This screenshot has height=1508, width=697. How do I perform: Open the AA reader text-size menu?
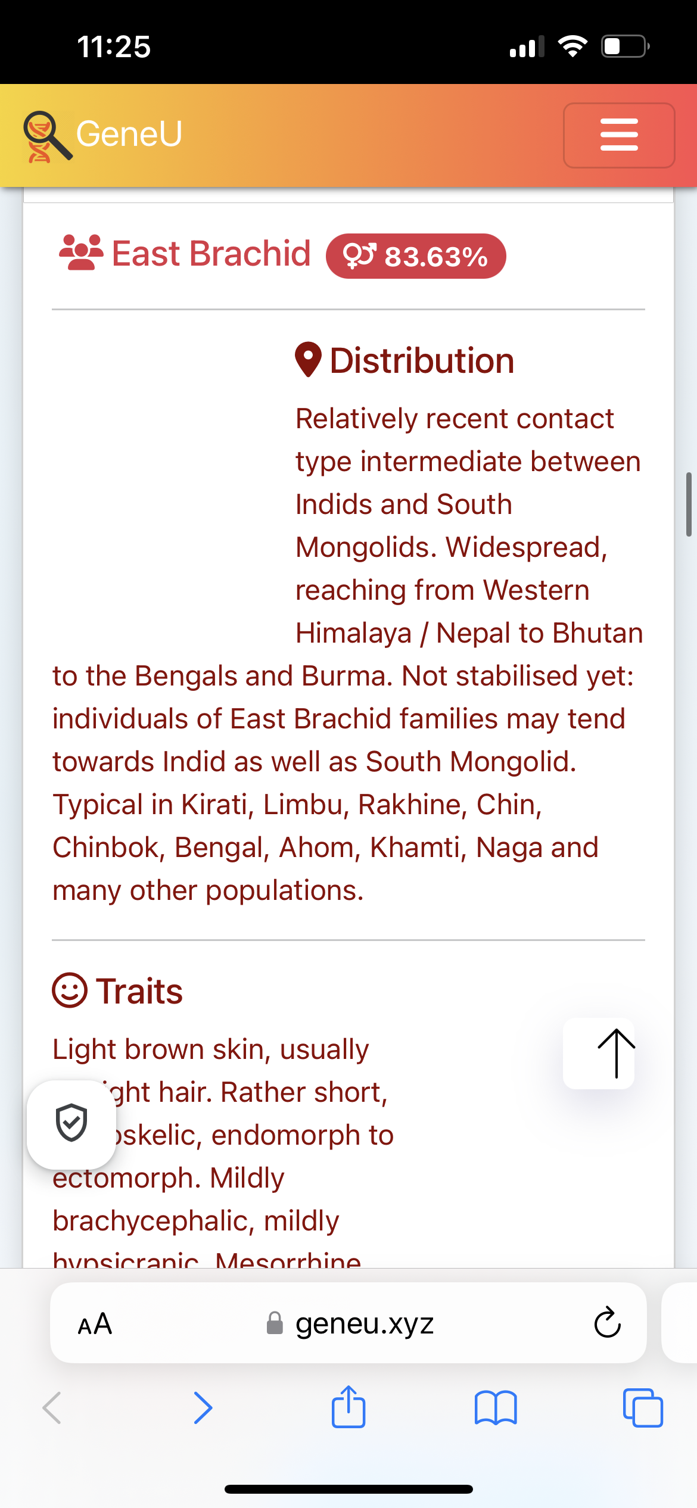tap(95, 1323)
